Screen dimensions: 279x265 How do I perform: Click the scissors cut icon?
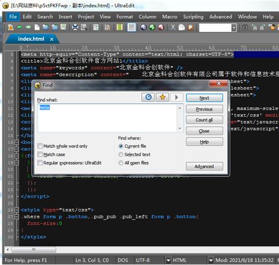coord(173,27)
